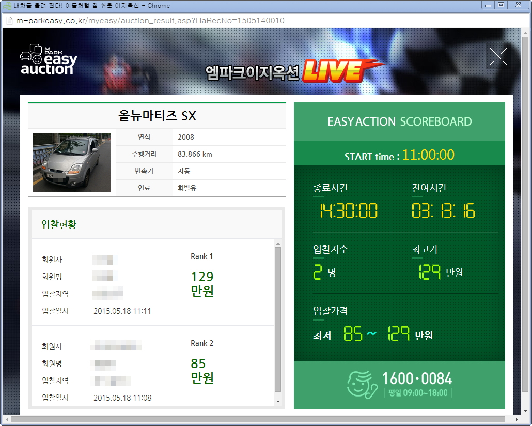532x426 pixels.
Task: Click the mileage value 83,866 km
Action: pos(195,154)
